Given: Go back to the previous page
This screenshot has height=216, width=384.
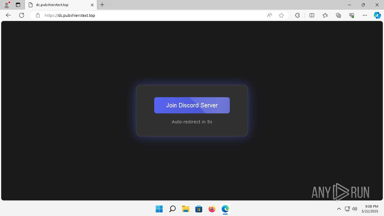Looking at the screenshot, I should (x=8, y=15).
